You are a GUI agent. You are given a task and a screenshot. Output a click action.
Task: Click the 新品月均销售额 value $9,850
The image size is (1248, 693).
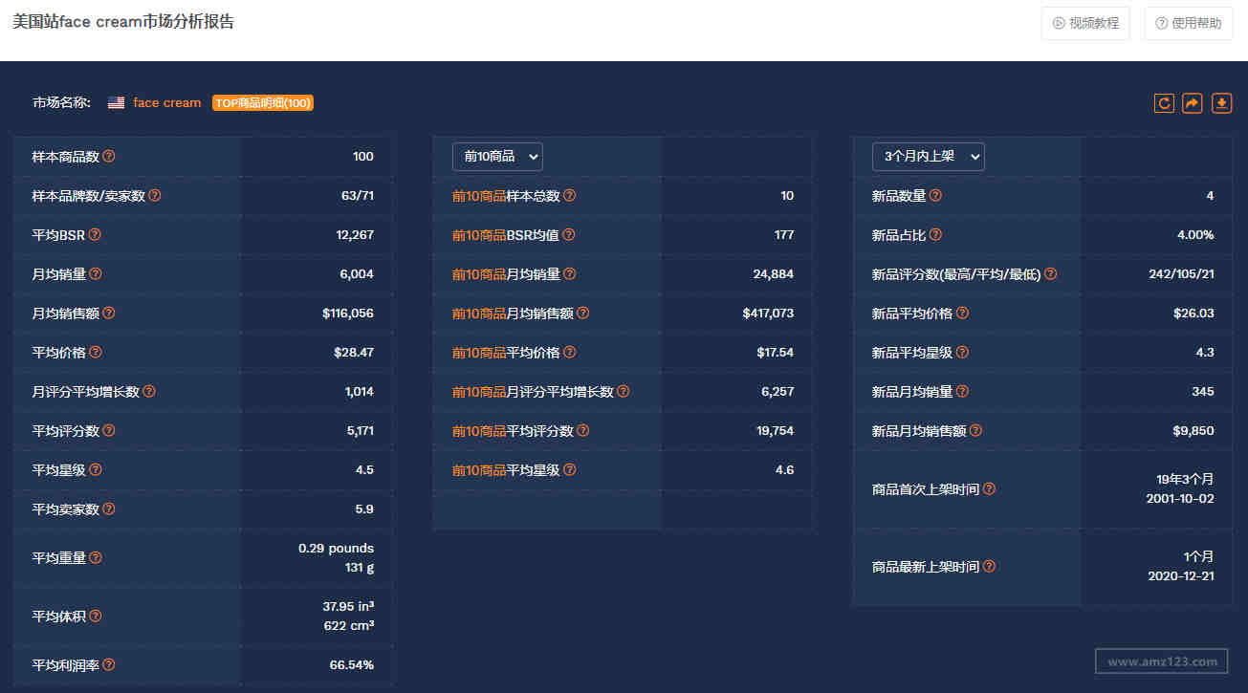[1193, 431]
